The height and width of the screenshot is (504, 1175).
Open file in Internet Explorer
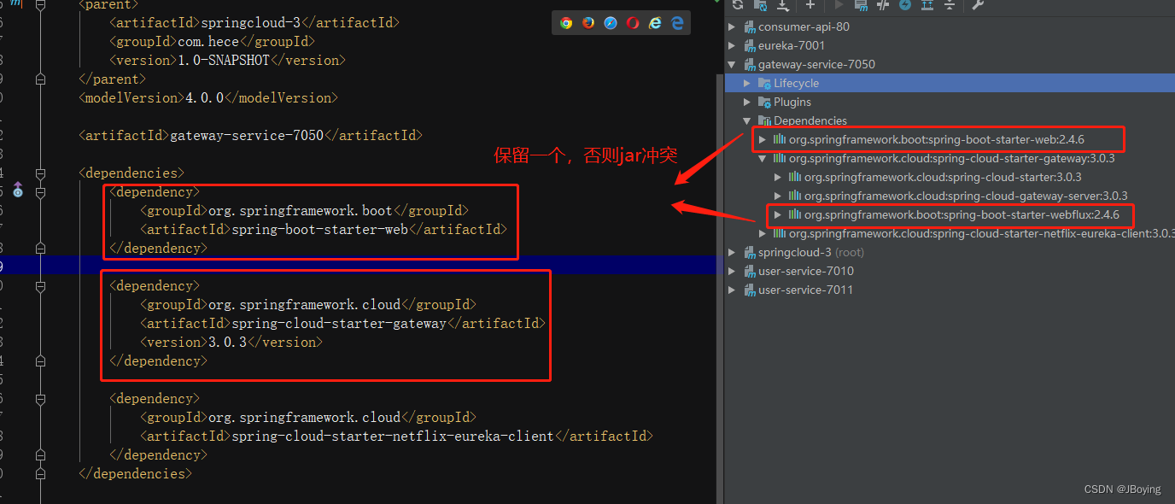pos(655,23)
